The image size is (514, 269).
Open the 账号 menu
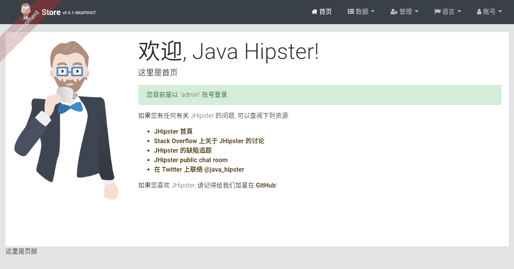489,12
